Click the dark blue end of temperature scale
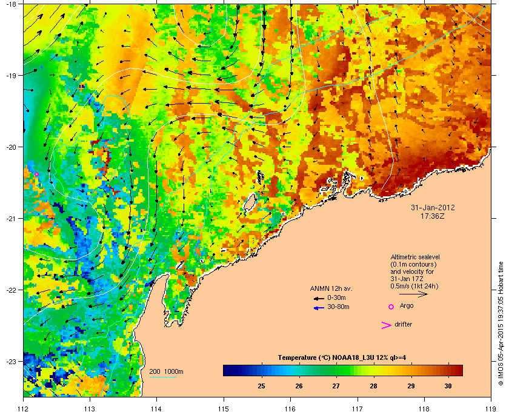 pyautogui.click(x=225, y=370)
